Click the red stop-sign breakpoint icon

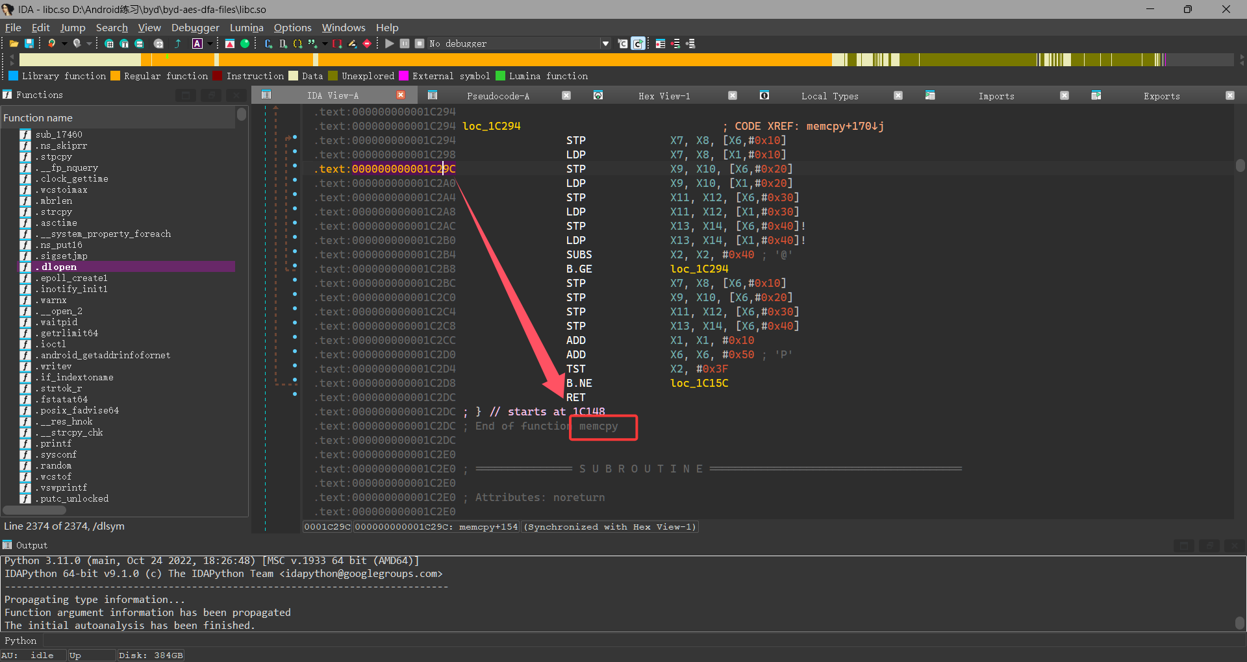point(367,43)
